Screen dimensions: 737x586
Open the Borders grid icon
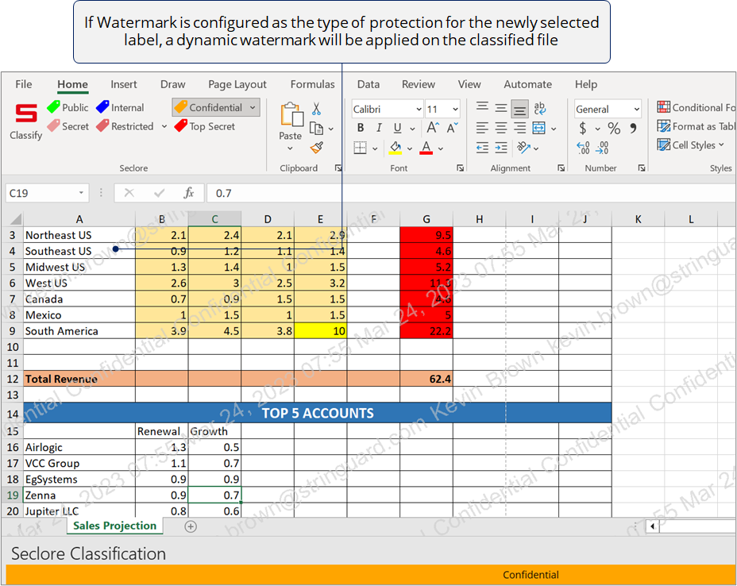(x=360, y=148)
